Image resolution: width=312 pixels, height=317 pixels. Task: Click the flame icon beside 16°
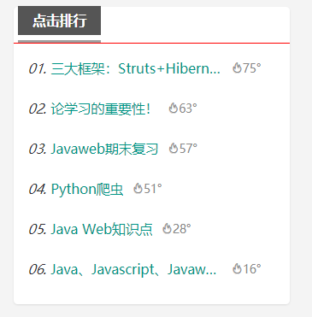coord(237,268)
